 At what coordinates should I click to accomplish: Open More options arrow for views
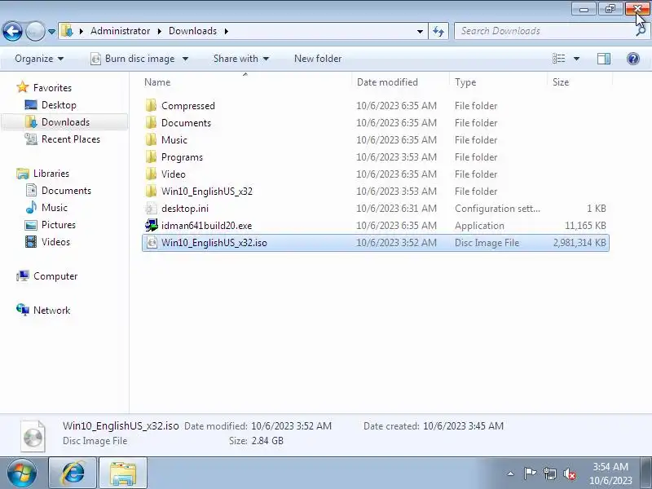576,59
